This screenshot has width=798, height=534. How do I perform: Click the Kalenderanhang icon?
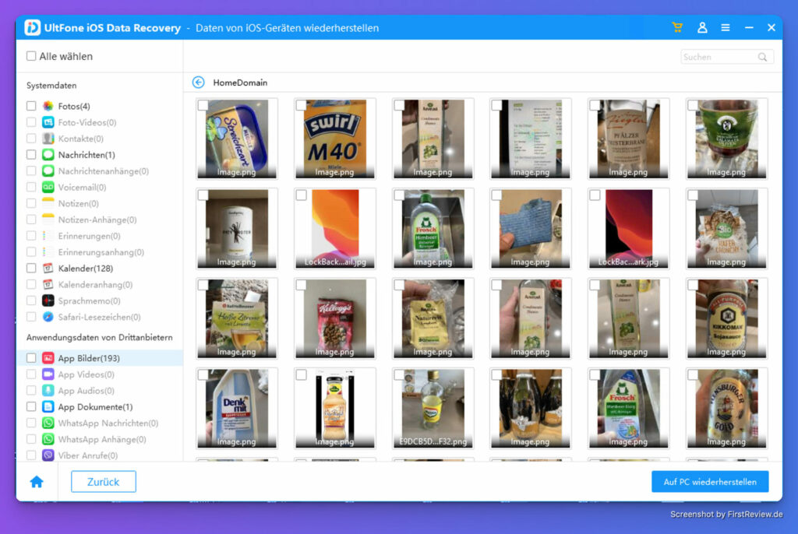pos(48,284)
